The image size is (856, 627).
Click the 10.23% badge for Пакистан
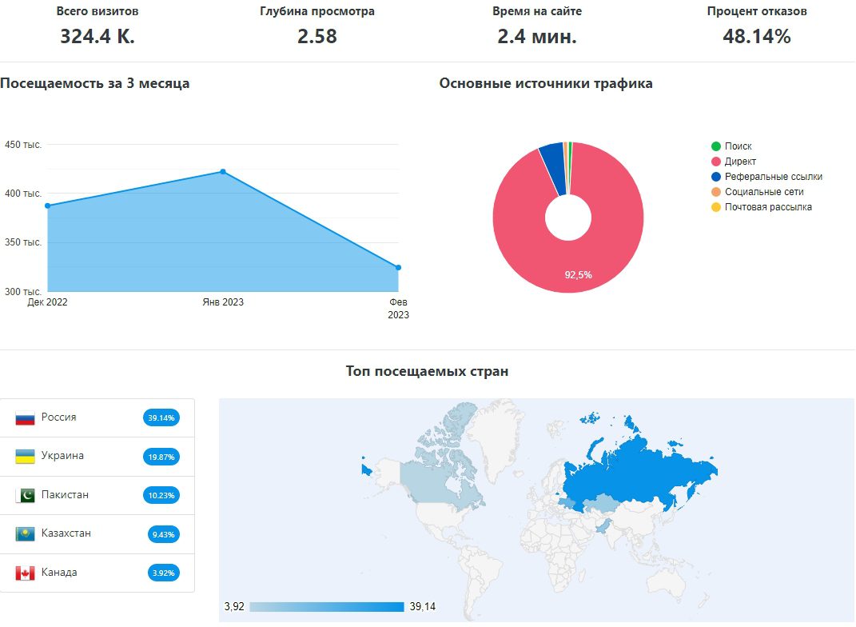(161, 495)
